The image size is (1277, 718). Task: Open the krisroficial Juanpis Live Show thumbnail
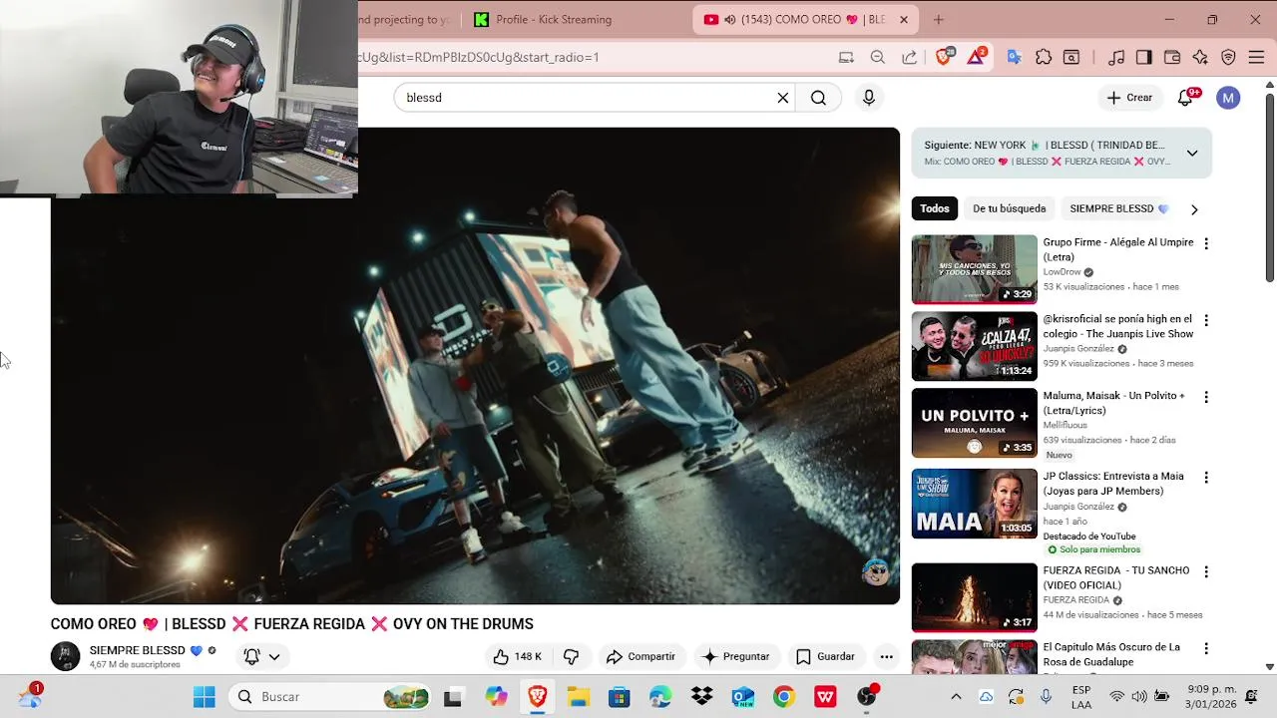coord(975,346)
